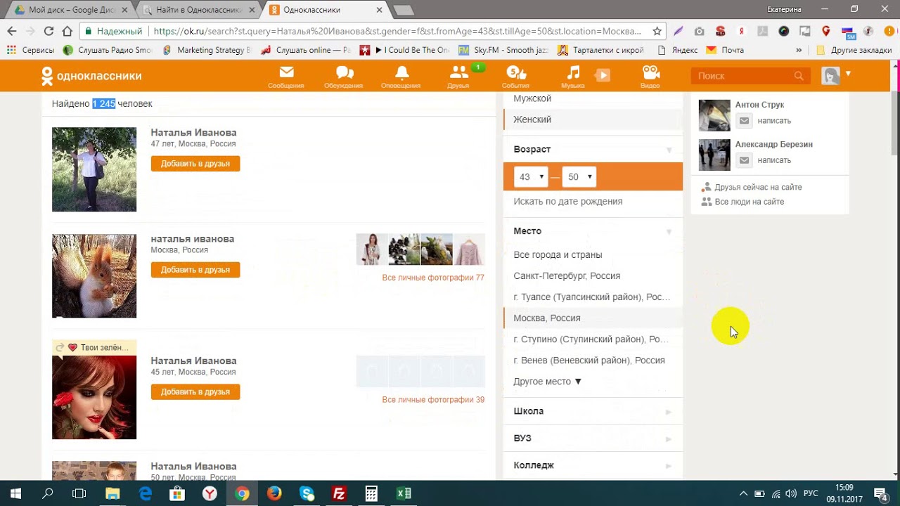Open Другие закладки bookmarks folder
The height and width of the screenshot is (506, 900).
point(853,50)
